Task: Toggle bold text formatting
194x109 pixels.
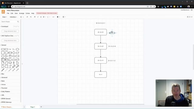Action: point(35,17)
